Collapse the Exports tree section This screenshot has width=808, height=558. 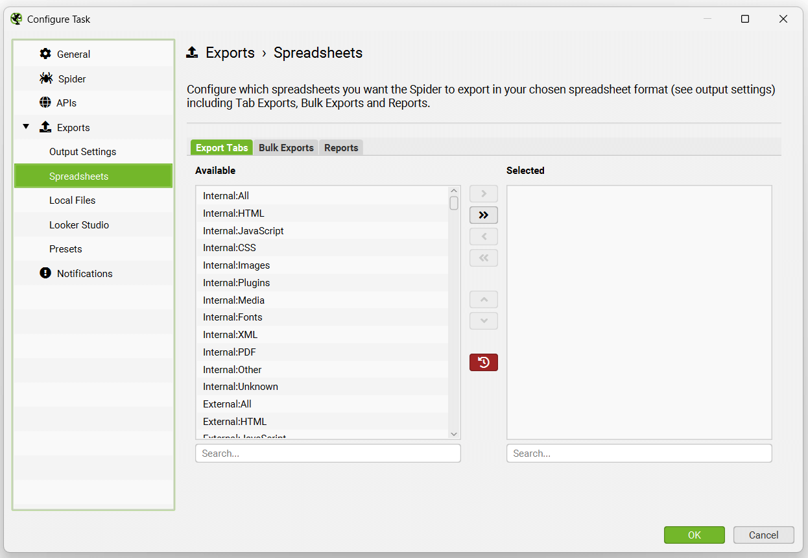tap(26, 127)
